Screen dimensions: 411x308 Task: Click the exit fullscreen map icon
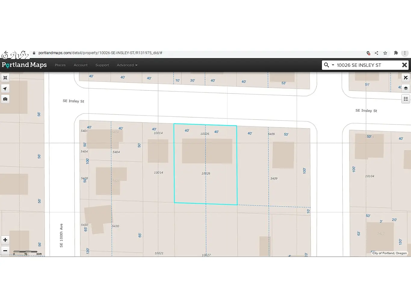pos(5,78)
